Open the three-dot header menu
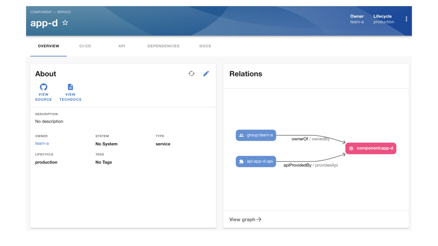 (406, 19)
